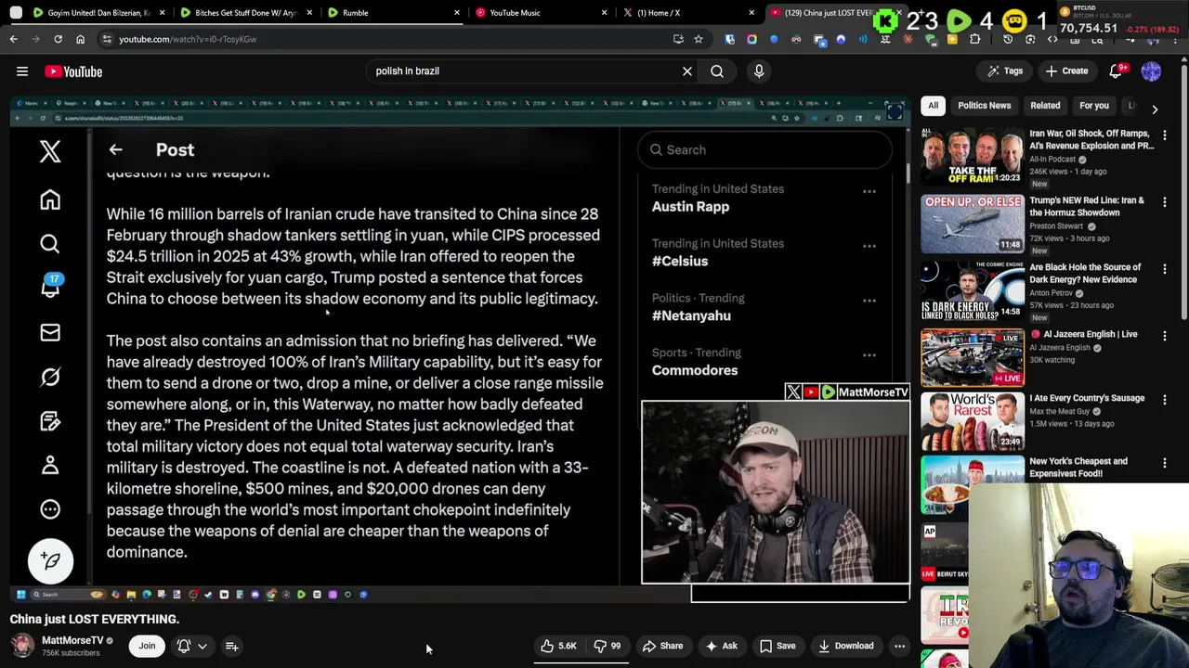Toggle notification bell for MattMorseTV

[184, 646]
